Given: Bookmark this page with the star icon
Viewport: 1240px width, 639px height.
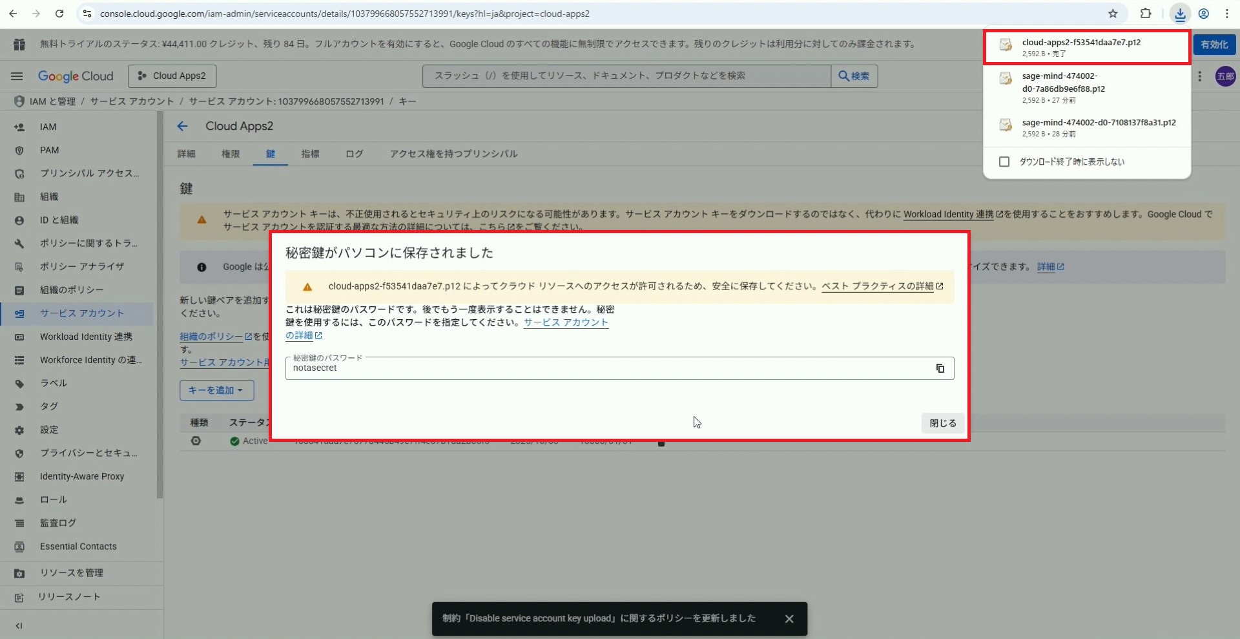Looking at the screenshot, I should coord(1113,14).
